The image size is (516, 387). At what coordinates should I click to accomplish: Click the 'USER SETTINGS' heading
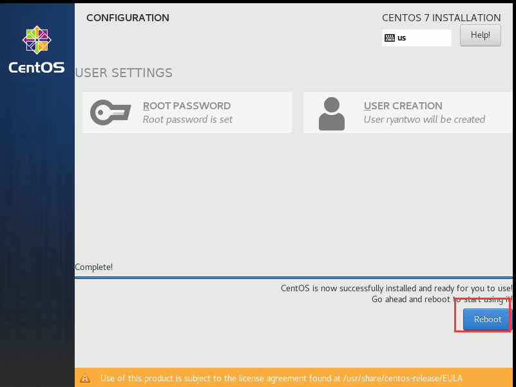pos(124,73)
